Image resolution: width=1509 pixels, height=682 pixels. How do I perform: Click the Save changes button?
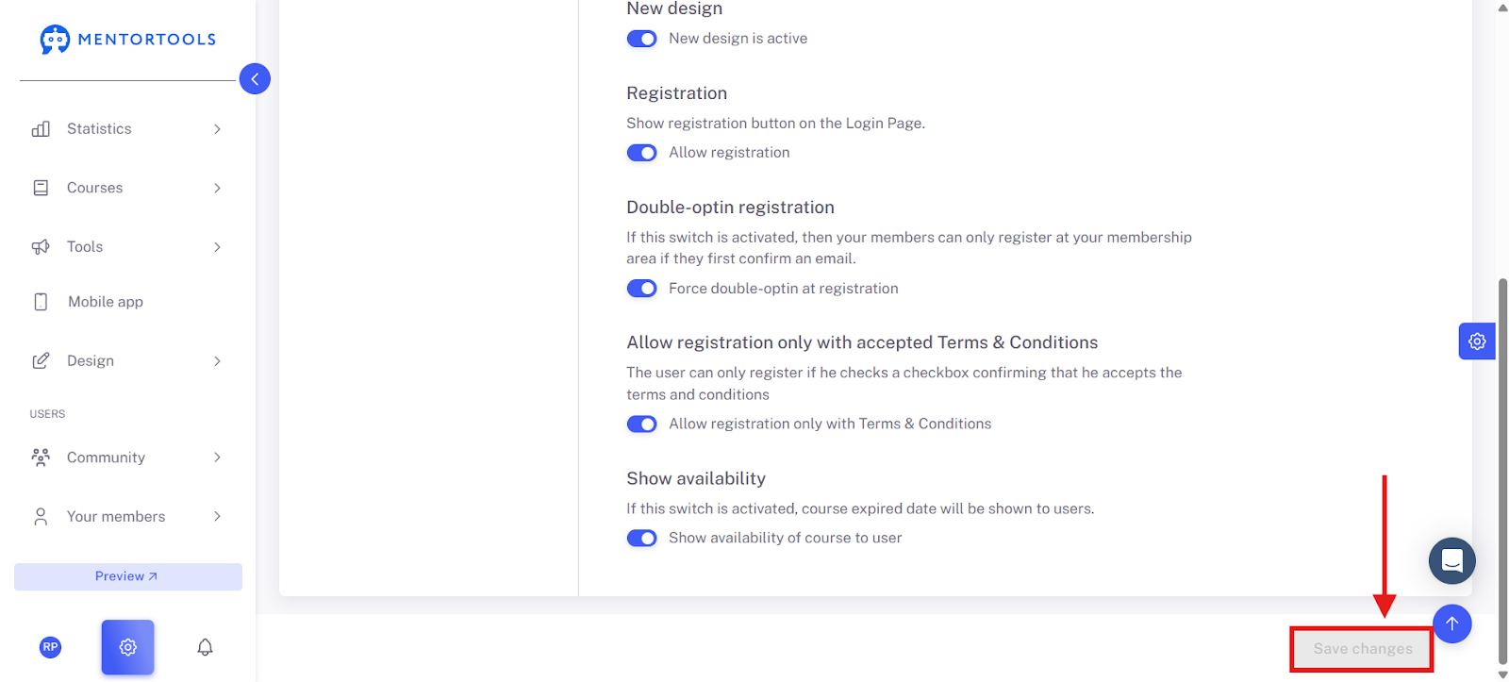(1362, 649)
